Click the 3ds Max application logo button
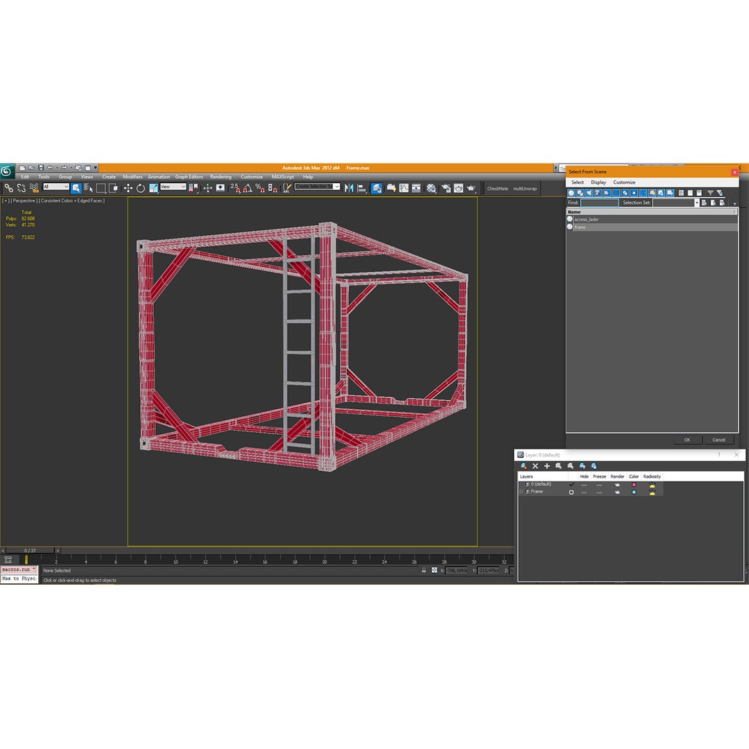 tap(7, 171)
